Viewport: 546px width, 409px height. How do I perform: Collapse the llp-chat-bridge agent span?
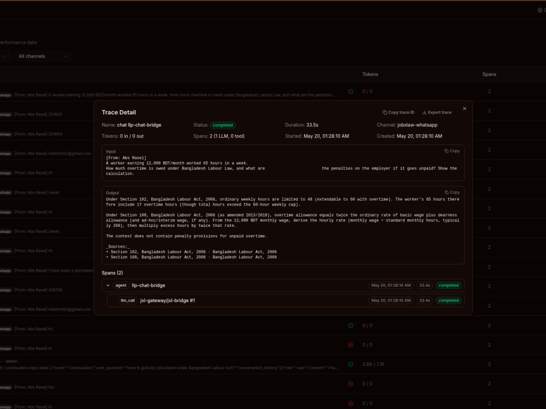tap(108, 285)
